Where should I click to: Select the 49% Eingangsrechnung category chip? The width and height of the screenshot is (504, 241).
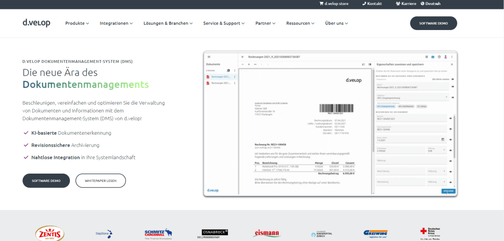(x=386, y=106)
